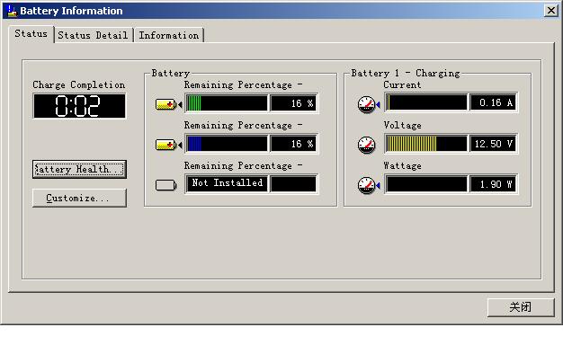Open the Status Detail tab
563x345 pixels.
click(x=93, y=35)
